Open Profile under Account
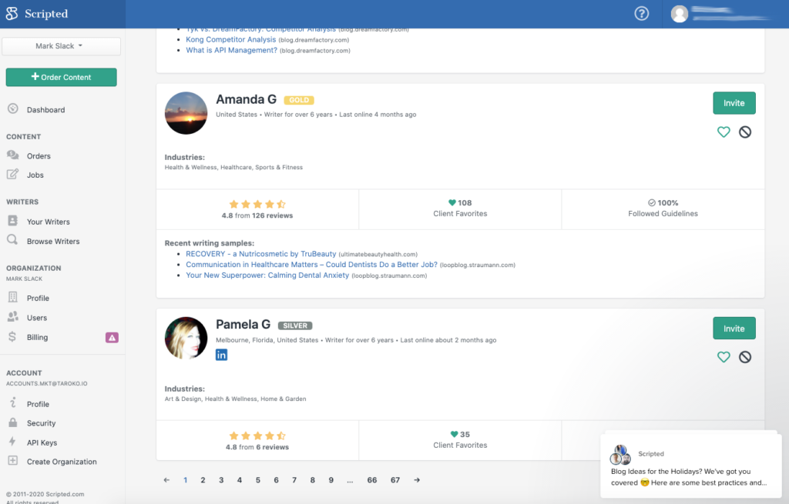The width and height of the screenshot is (789, 504). [38, 404]
